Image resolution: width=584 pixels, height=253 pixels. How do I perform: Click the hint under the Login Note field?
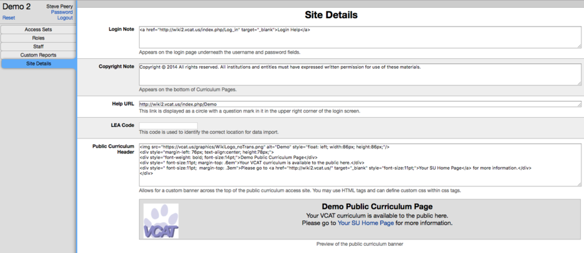(220, 52)
